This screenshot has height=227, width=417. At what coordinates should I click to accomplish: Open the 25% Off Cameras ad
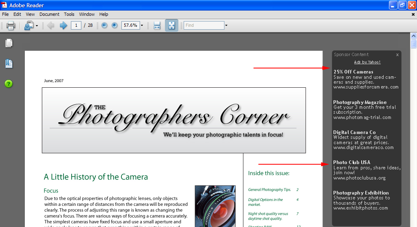click(x=353, y=72)
